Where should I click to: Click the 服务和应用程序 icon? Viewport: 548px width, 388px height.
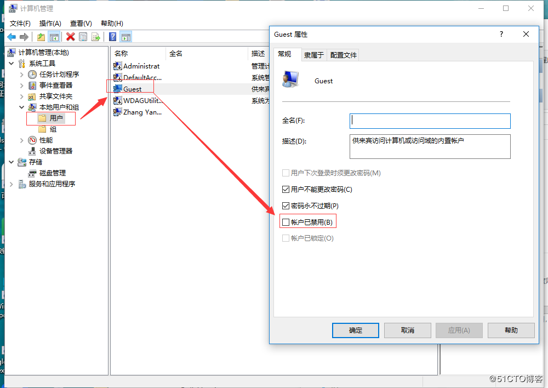22,184
